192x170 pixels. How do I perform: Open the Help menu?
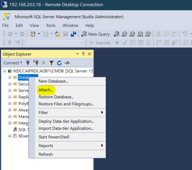tap(90, 26)
